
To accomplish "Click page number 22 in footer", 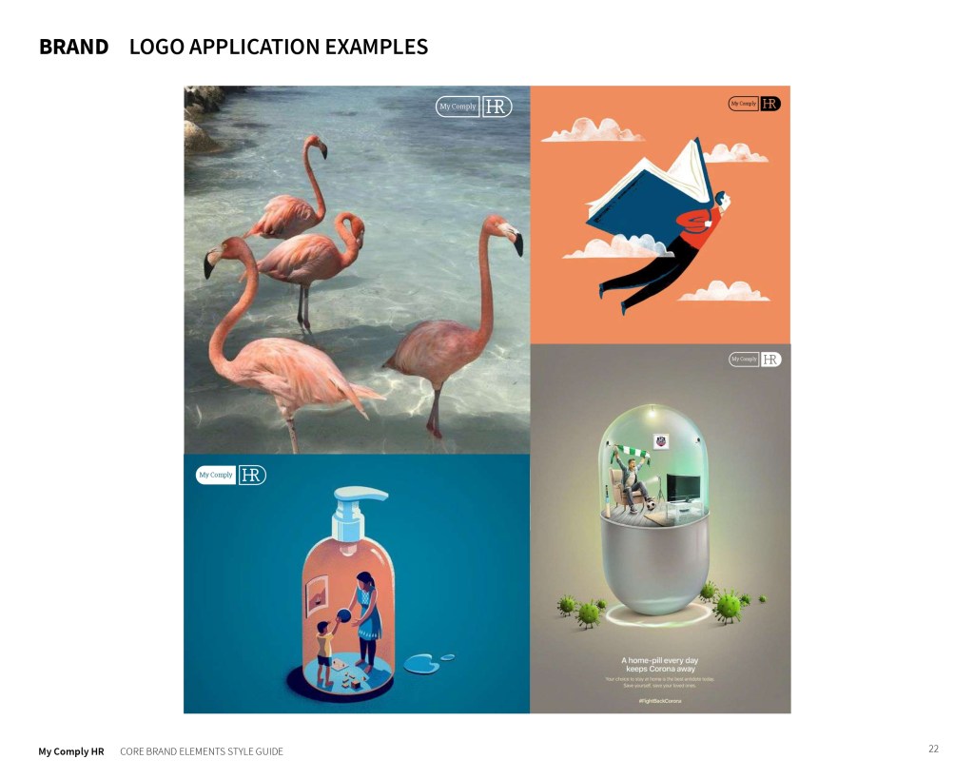I will click(x=934, y=749).
